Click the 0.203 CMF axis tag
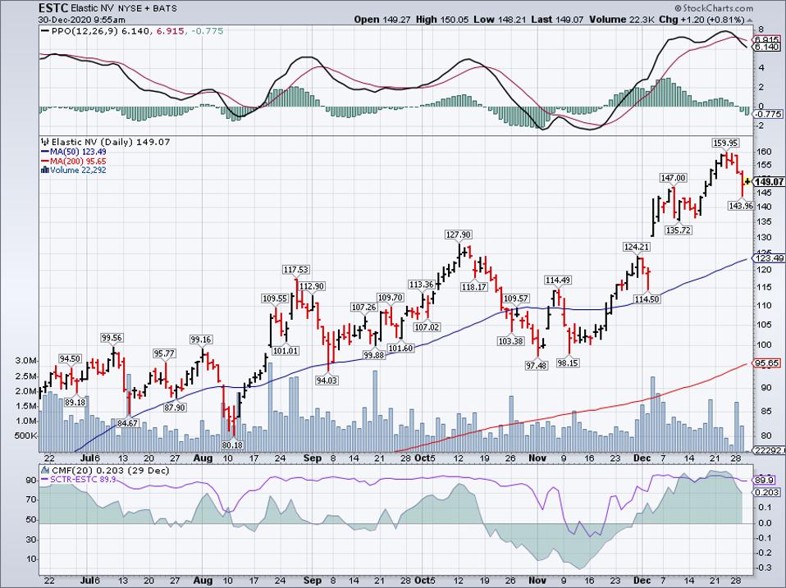Image resolution: width=786 pixels, height=588 pixels. click(x=767, y=492)
